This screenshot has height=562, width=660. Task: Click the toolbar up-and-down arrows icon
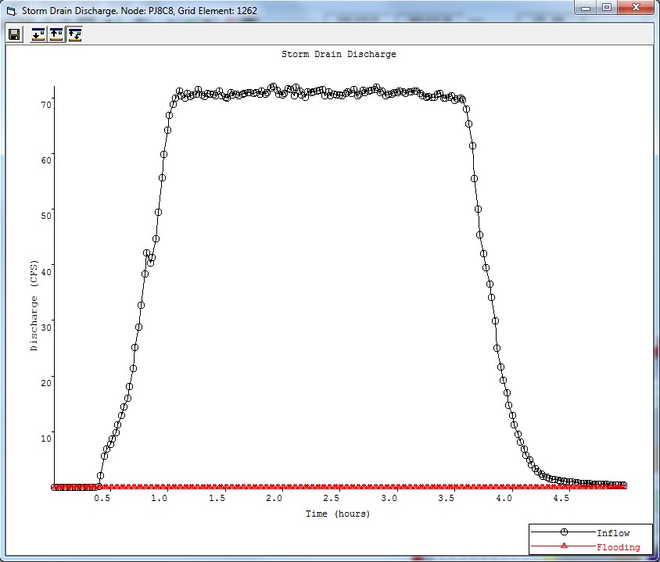(x=74, y=34)
